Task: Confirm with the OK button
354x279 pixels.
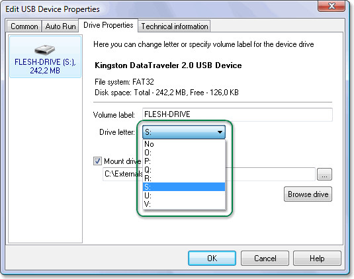Action: 212,258
